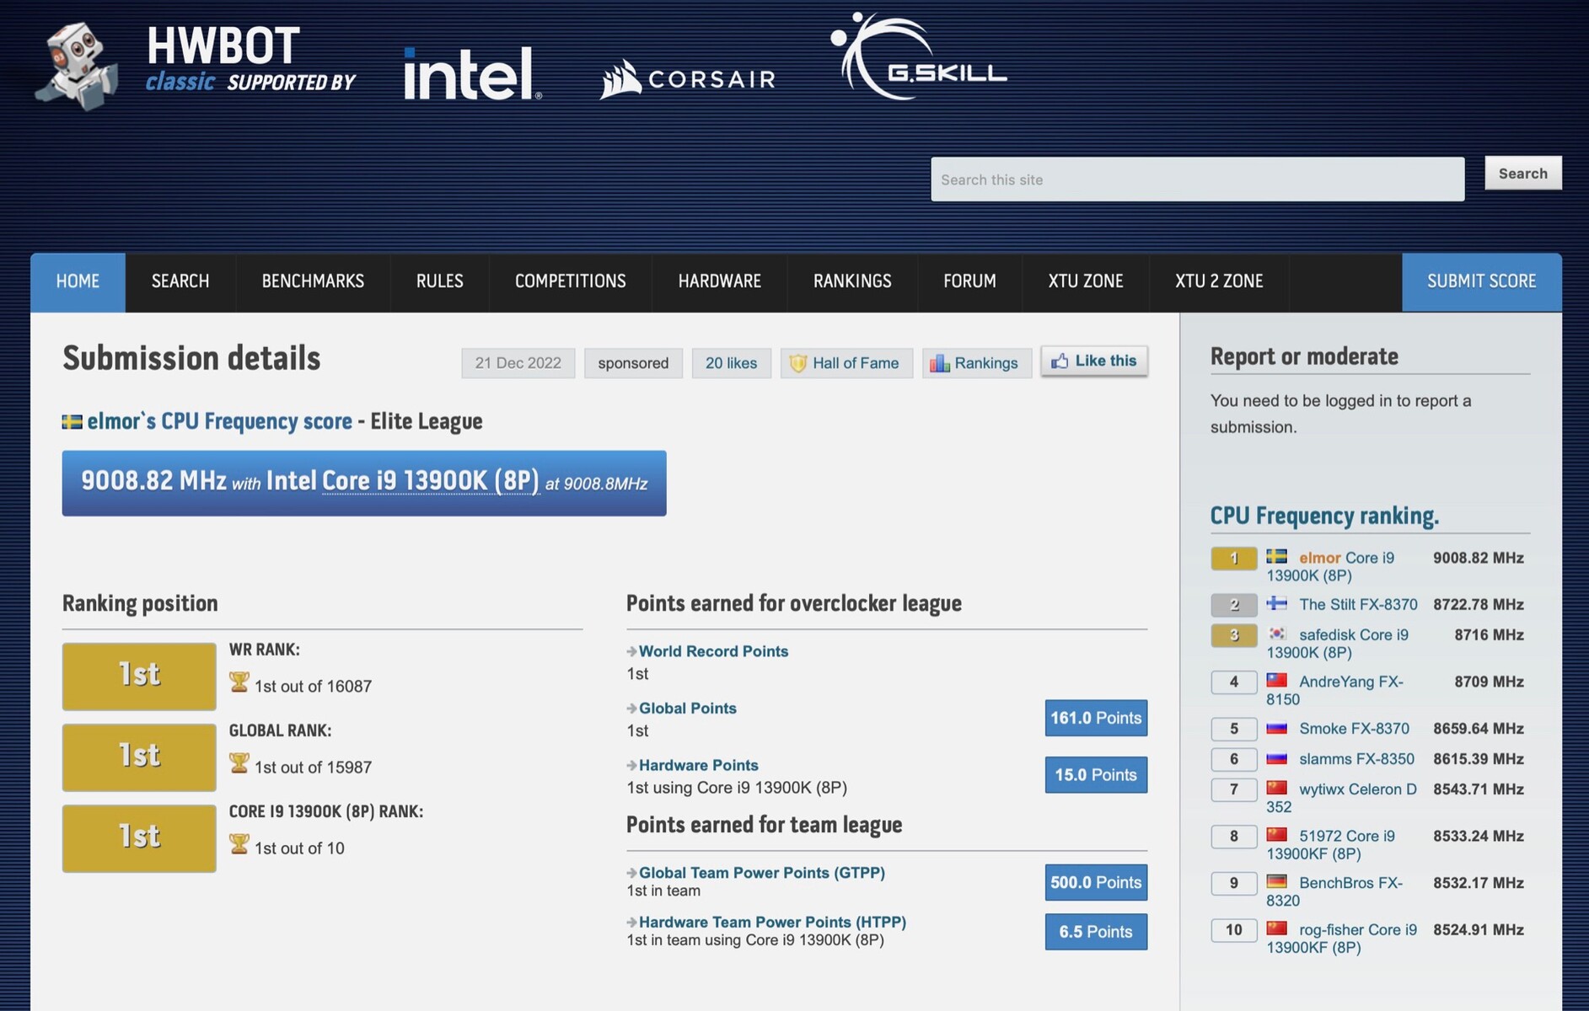This screenshot has width=1589, height=1011.
Task: Open the Global Team Power Points (GTPP) link
Action: click(762, 873)
